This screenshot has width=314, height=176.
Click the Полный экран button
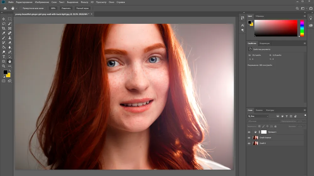pyautogui.click(x=83, y=8)
